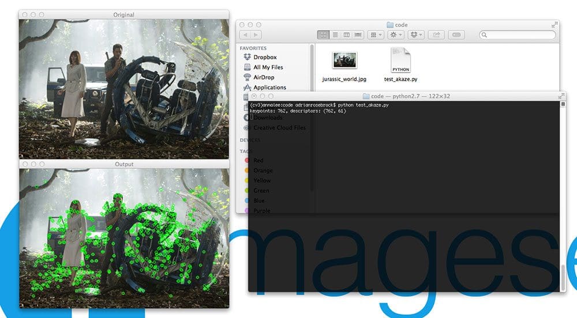Open the Dropbox toolbar dropdown in Finder
The image size is (577, 318).
click(x=416, y=35)
